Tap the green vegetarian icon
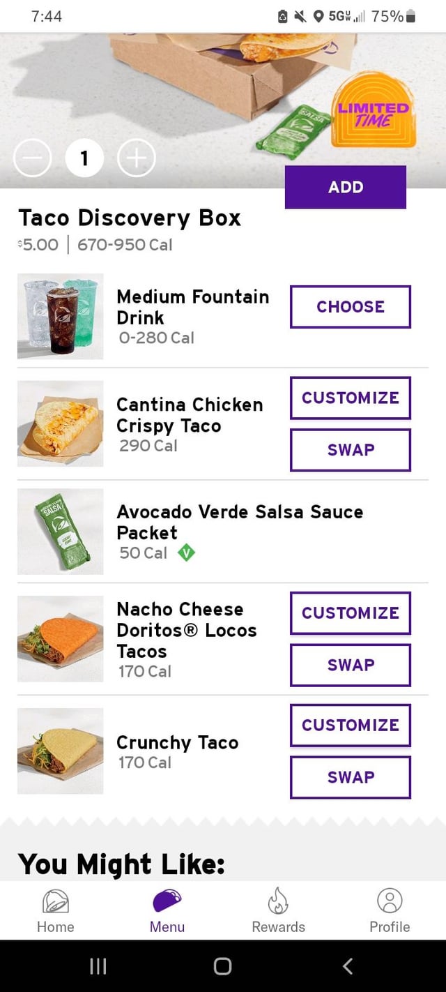The image size is (446, 992). pos(186,553)
